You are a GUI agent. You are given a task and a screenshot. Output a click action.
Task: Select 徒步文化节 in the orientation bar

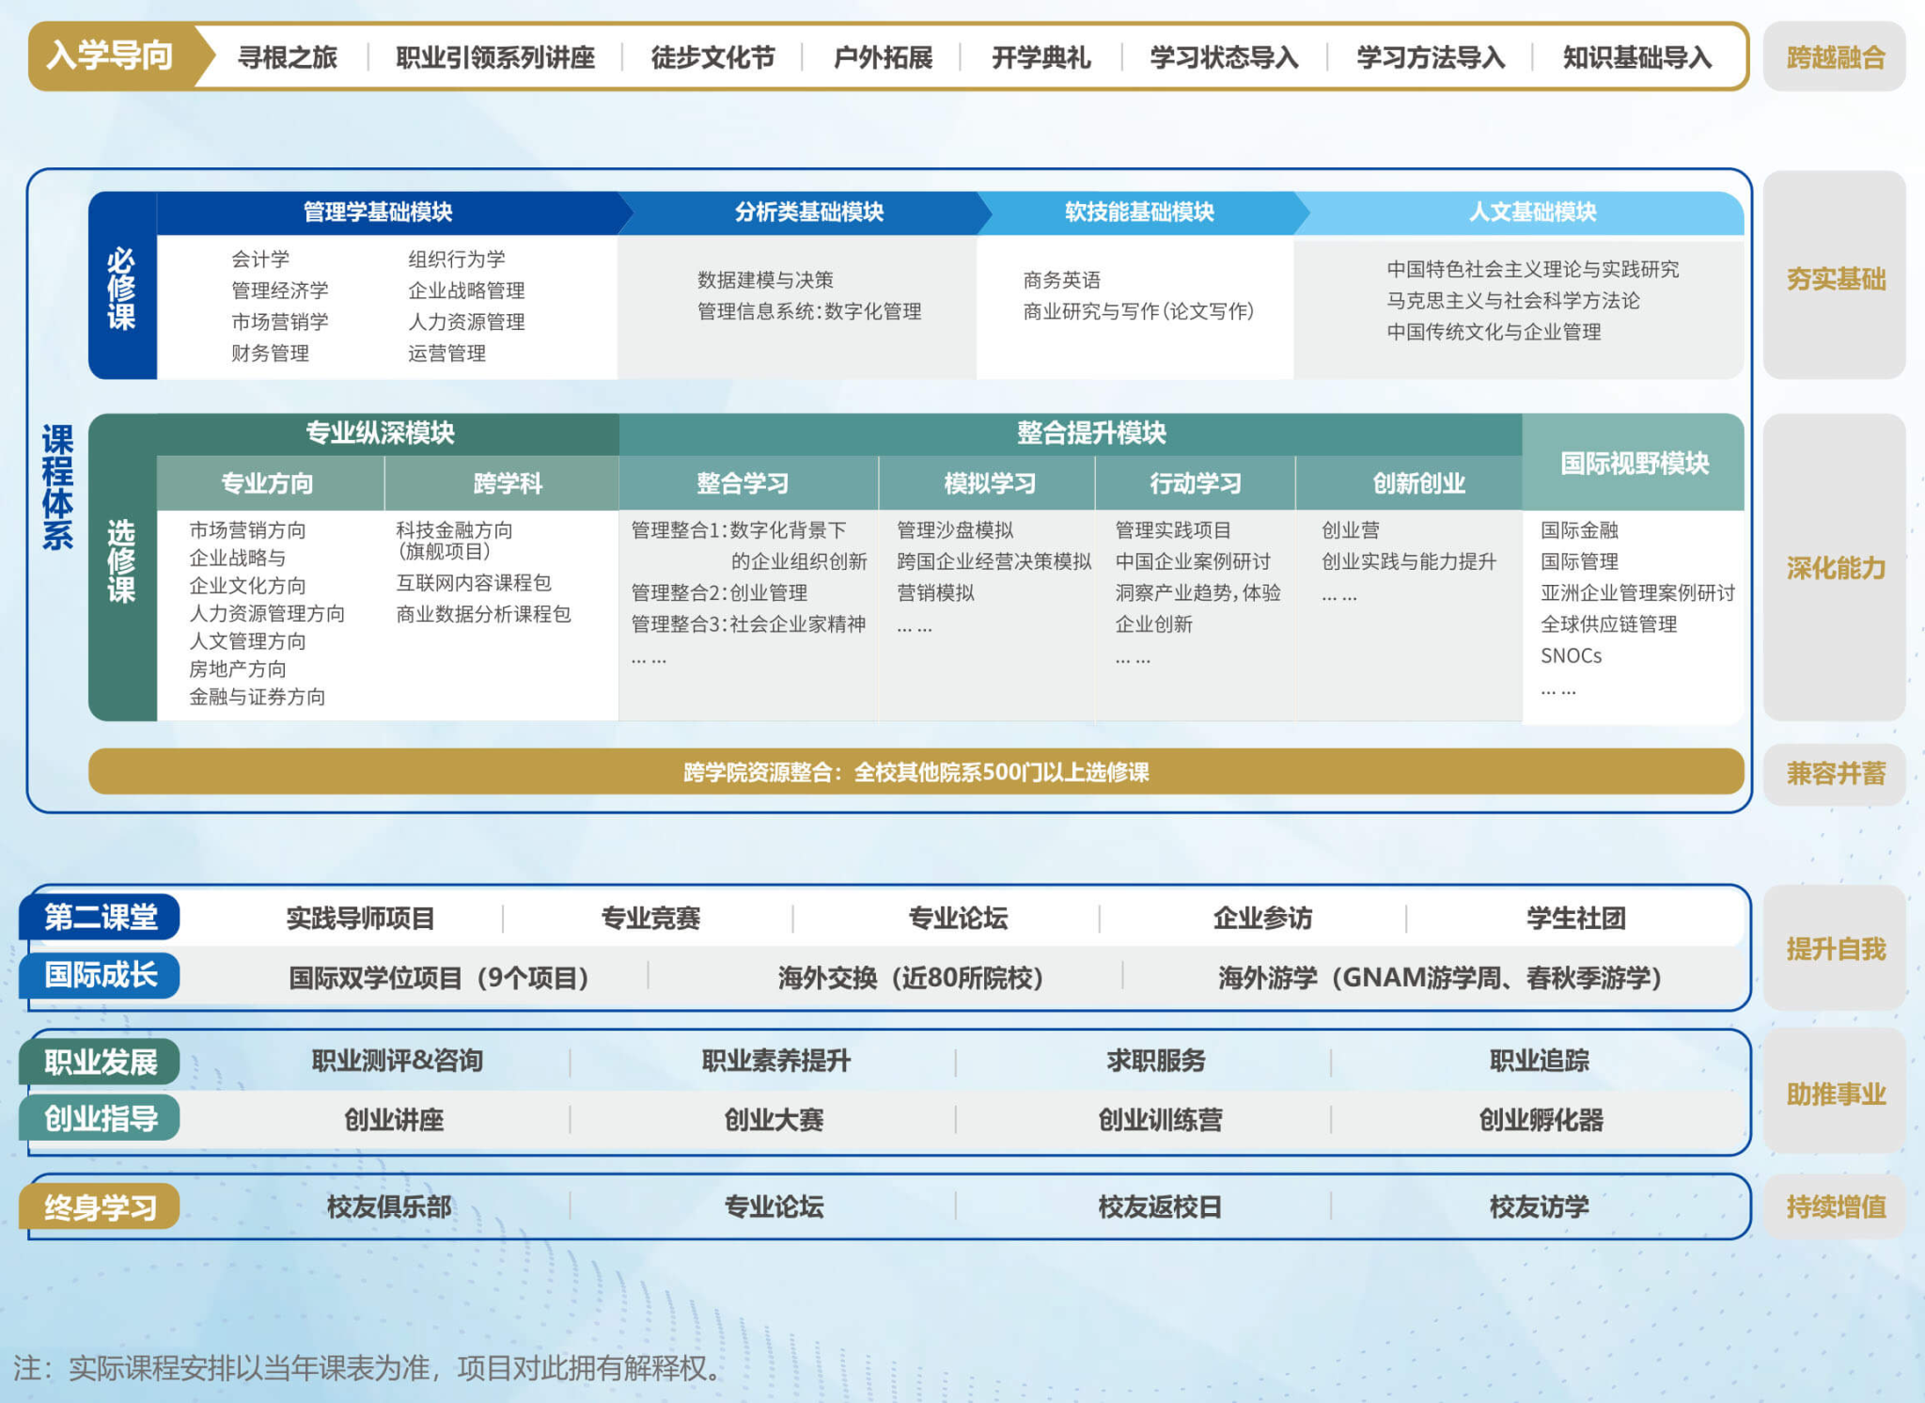coord(712,58)
